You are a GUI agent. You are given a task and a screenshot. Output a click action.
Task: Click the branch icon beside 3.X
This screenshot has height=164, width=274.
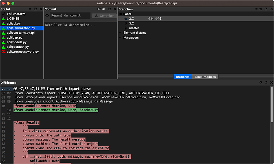pyautogui.click(x=126, y=23)
